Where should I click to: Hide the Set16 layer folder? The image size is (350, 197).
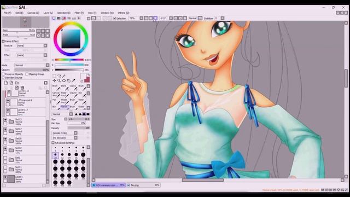point(5,139)
